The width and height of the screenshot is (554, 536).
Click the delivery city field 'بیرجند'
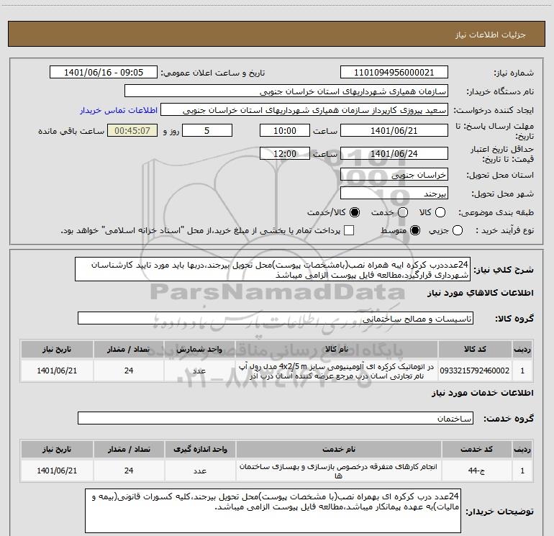(394, 194)
